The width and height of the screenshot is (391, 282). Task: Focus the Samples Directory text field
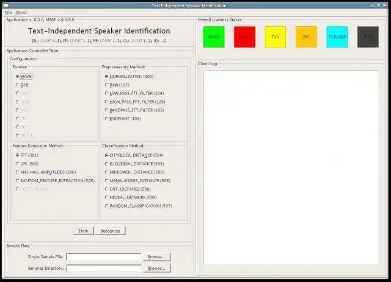coord(104,269)
